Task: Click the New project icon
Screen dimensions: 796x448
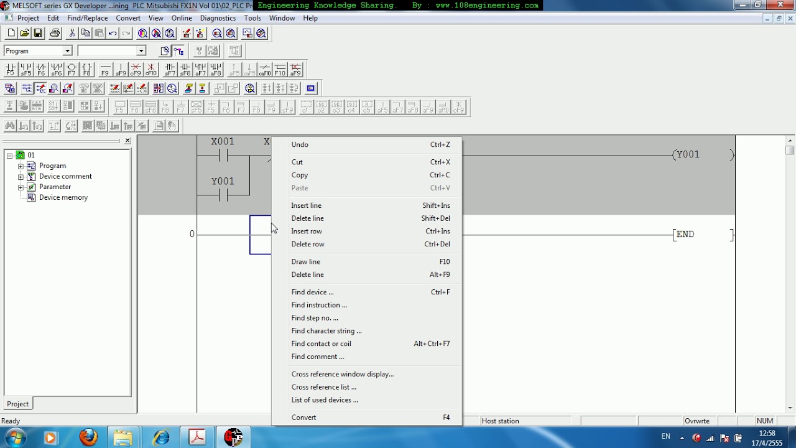Action: (11, 33)
